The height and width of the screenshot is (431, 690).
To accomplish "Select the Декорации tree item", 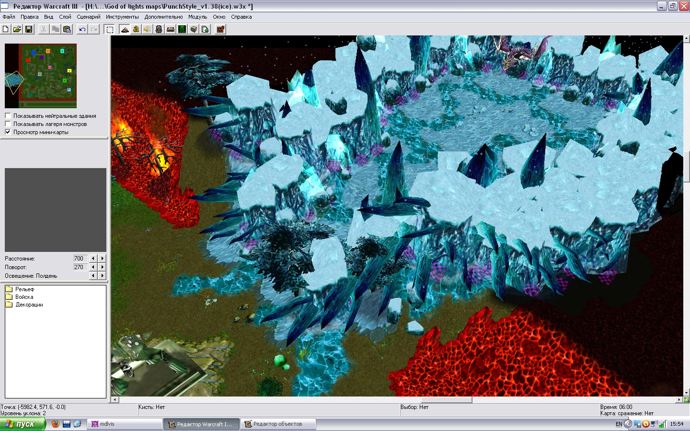I will pos(29,305).
